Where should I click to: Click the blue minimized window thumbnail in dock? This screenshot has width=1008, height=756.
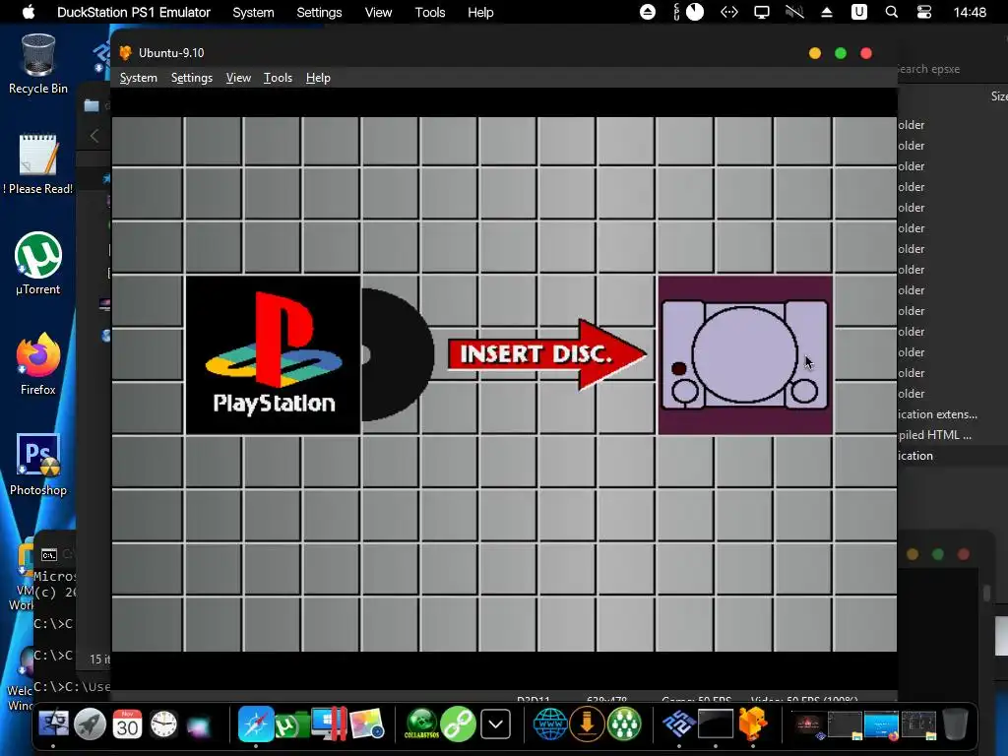[881, 725]
